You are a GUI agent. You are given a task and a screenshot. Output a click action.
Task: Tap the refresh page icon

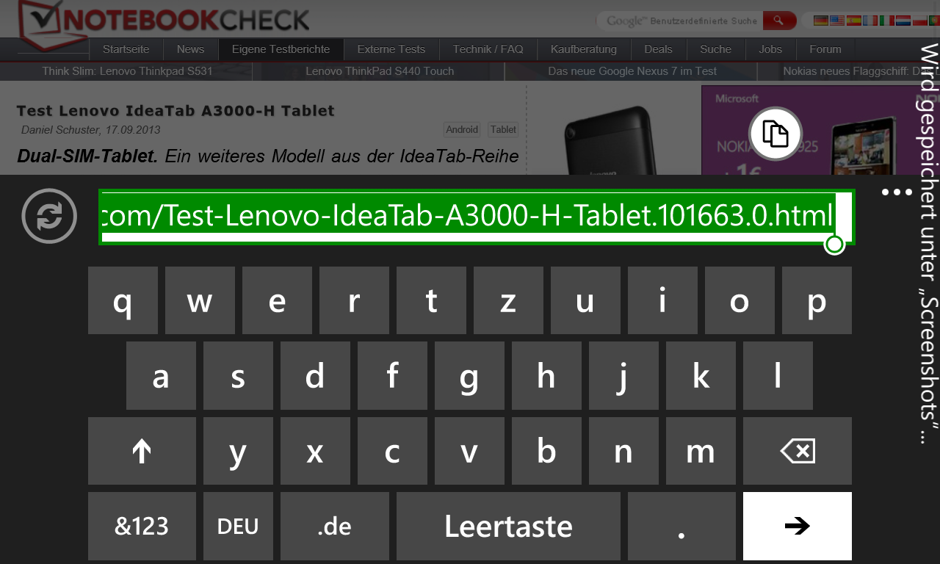(x=49, y=216)
